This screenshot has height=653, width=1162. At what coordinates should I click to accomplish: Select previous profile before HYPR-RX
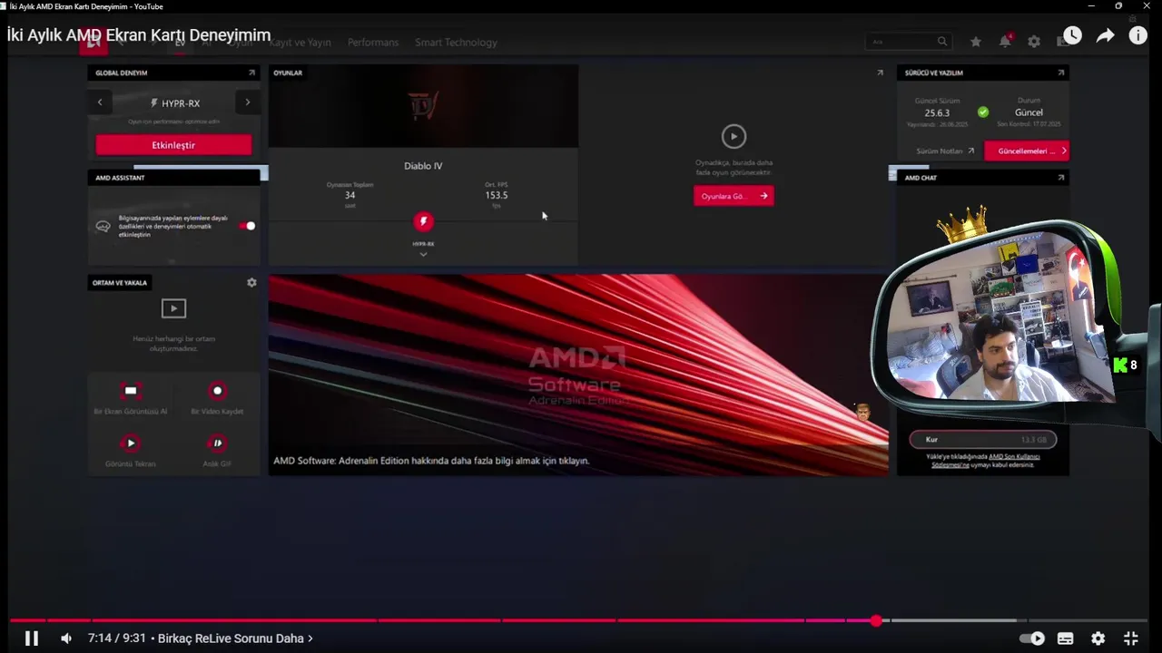[x=100, y=102]
